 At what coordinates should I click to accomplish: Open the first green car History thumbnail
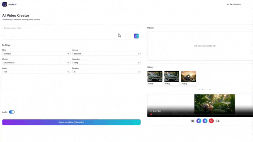(x=155, y=76)
